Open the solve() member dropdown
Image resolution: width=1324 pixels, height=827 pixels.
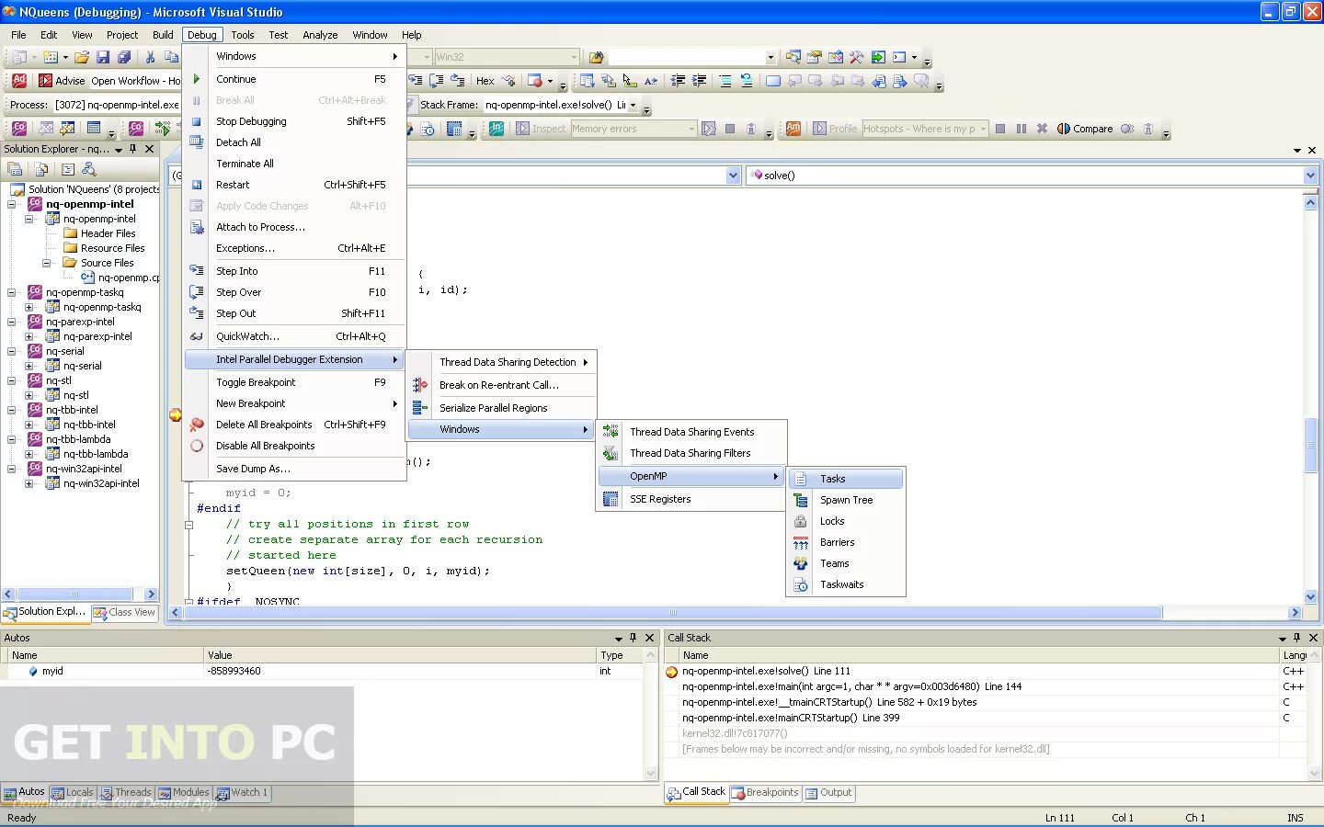[1310, 176]
